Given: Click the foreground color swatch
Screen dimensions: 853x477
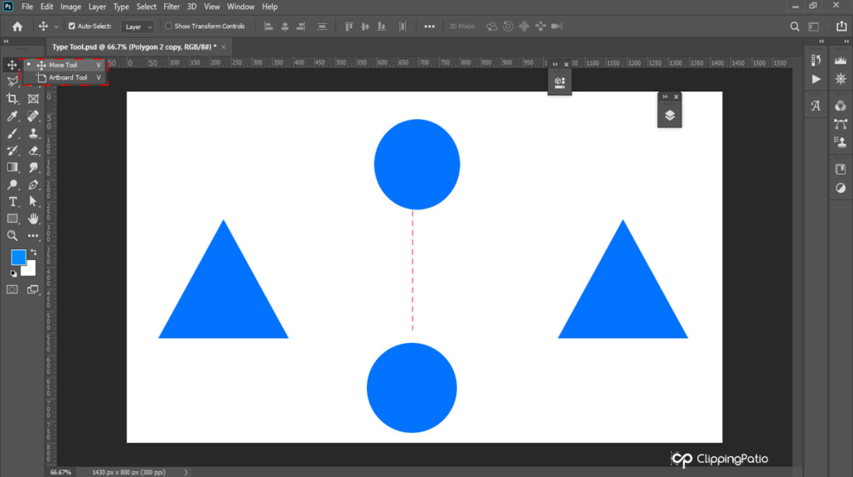Looking at the screenshot, I should click(x=19, y=258).
